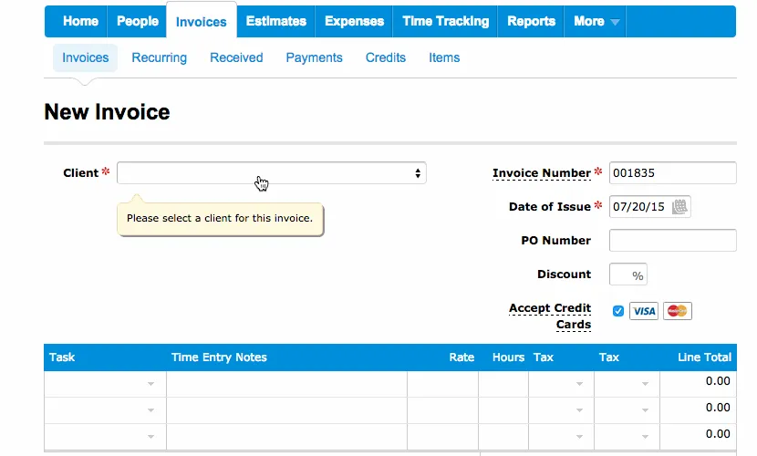The height and width of the screenshot is (456, 757).
Task: Click the Invoice Number field
Action: click(672, 173)
